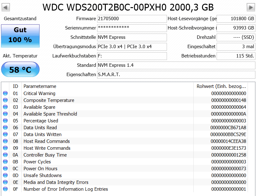
Task: Click the Laufwerkbuchstaben field F:
Action: [132, 56]
